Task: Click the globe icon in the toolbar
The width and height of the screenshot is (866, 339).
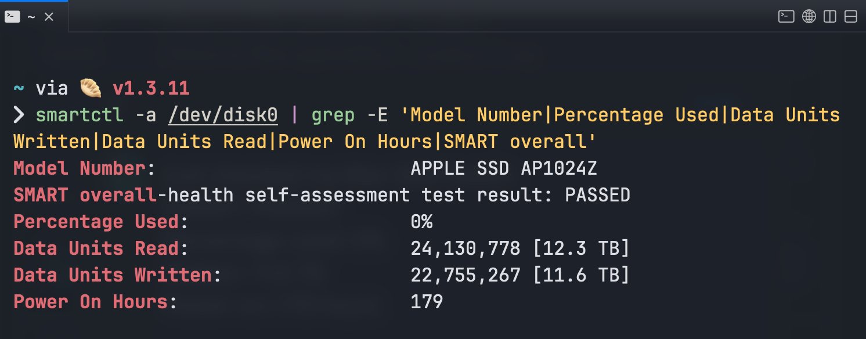Action: point(809,17)
